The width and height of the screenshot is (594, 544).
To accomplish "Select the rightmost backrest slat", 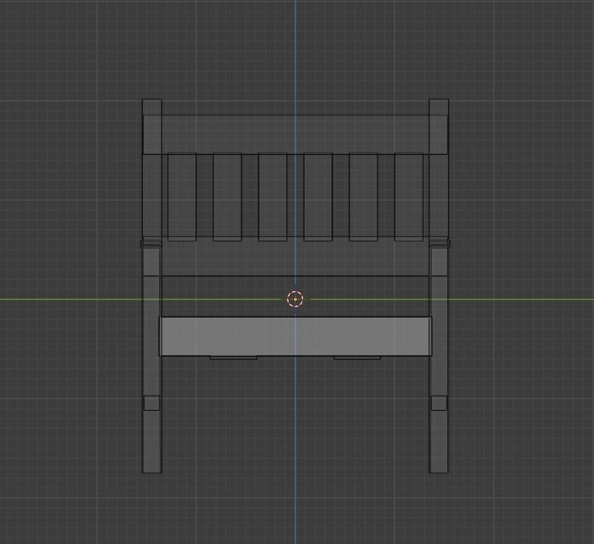I will (409, 196).
